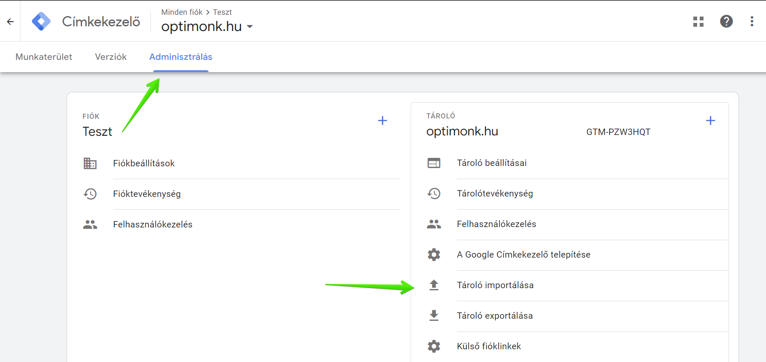
Task: Click the optimonk.hu container name heading
Action: pos(462,132)
